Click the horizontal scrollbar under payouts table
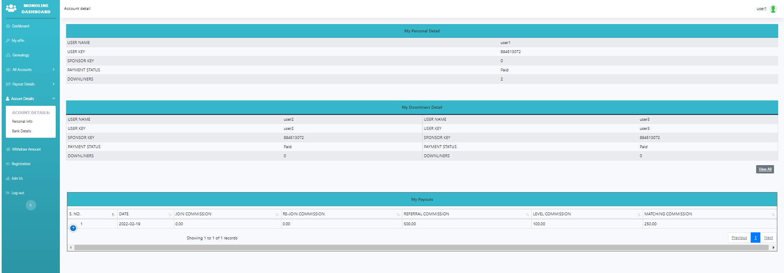The image size is (784, 273). point(421,248)
